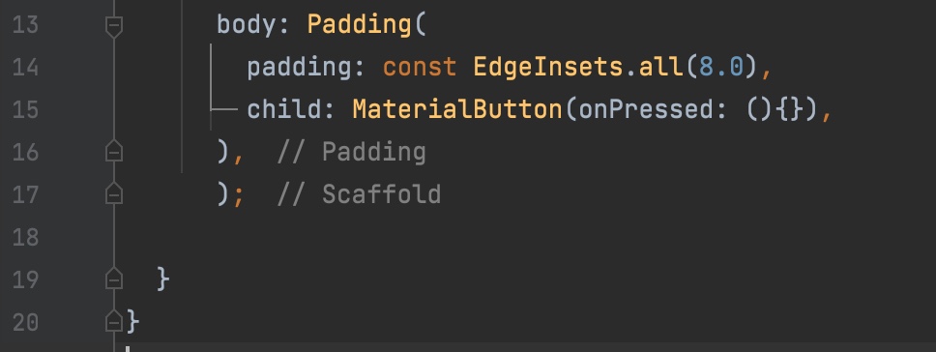
Task: Click line number 14 in the gutter
Action: 25,68
